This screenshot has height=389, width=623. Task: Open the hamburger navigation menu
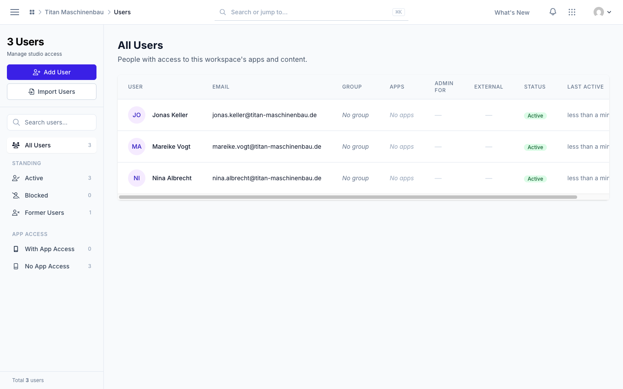point(15,12)
